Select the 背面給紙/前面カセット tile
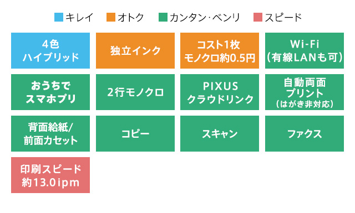 coord(50,134)
